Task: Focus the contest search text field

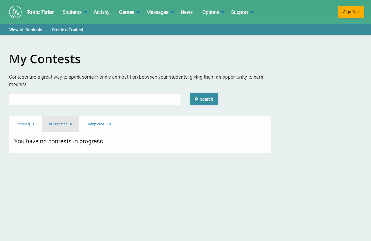Action: coord(95,99)
